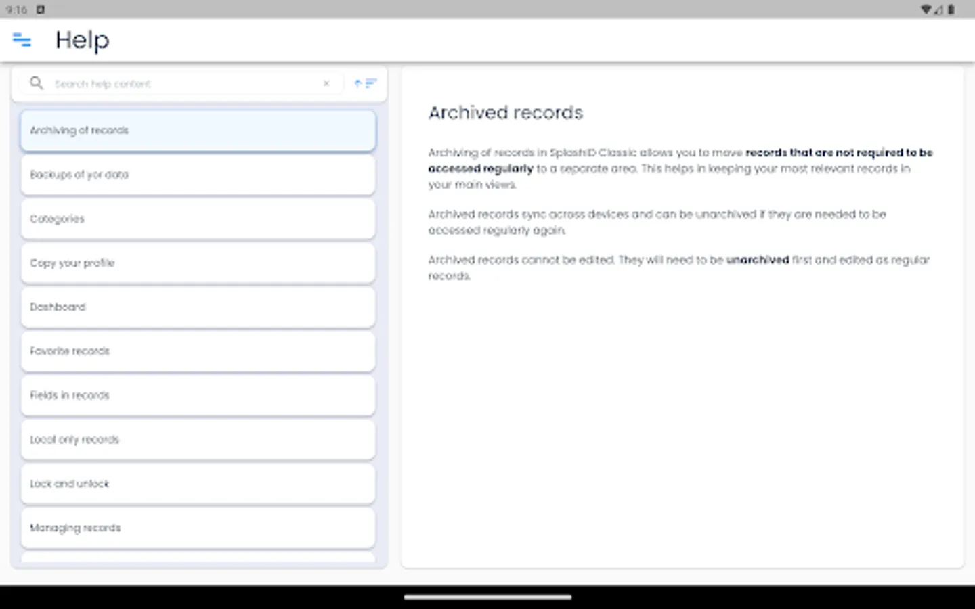The height and width of the screenshot is (609, 975).
Task: Open the Favorite records help page
Action: point(197,351)
